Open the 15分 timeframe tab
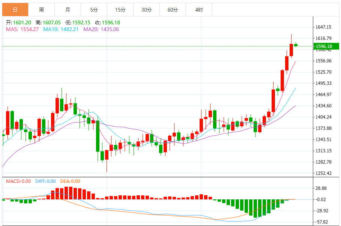The image size is (341, 226). (x=120, y=10)
